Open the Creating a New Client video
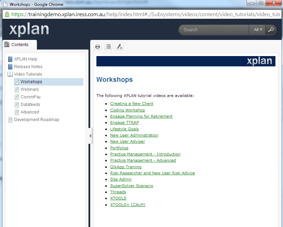Image resolution: width=283 pixels, height=227 pixels. tap(132, 104)
